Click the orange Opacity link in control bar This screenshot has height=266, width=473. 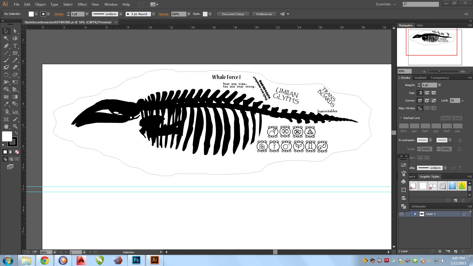click(164, 14)
